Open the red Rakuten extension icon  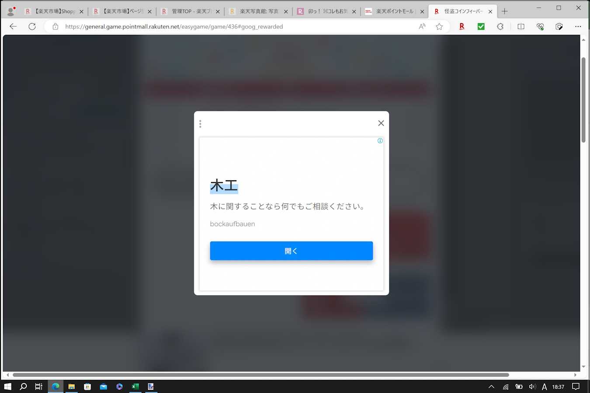(462, 27)
